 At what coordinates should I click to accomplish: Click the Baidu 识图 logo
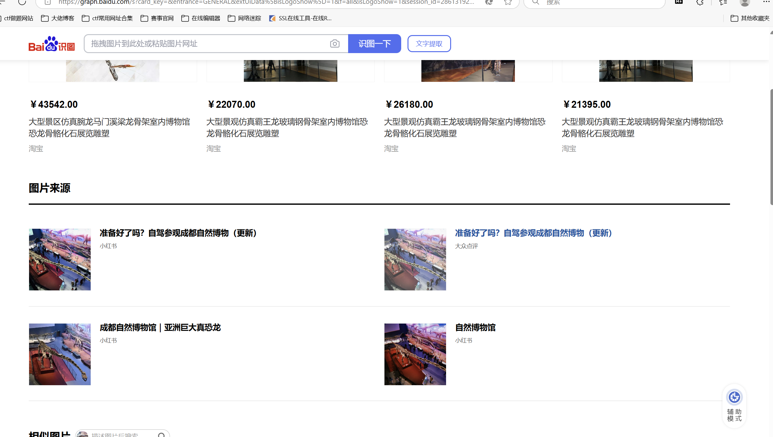pos(52,44)
